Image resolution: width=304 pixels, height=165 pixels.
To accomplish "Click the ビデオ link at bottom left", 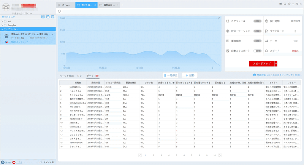I will pyautogui.click(x=19, y=162).
